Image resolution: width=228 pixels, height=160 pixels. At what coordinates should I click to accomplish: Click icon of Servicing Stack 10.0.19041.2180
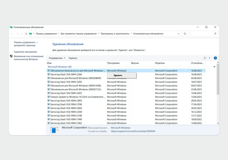tap(49, 116)
